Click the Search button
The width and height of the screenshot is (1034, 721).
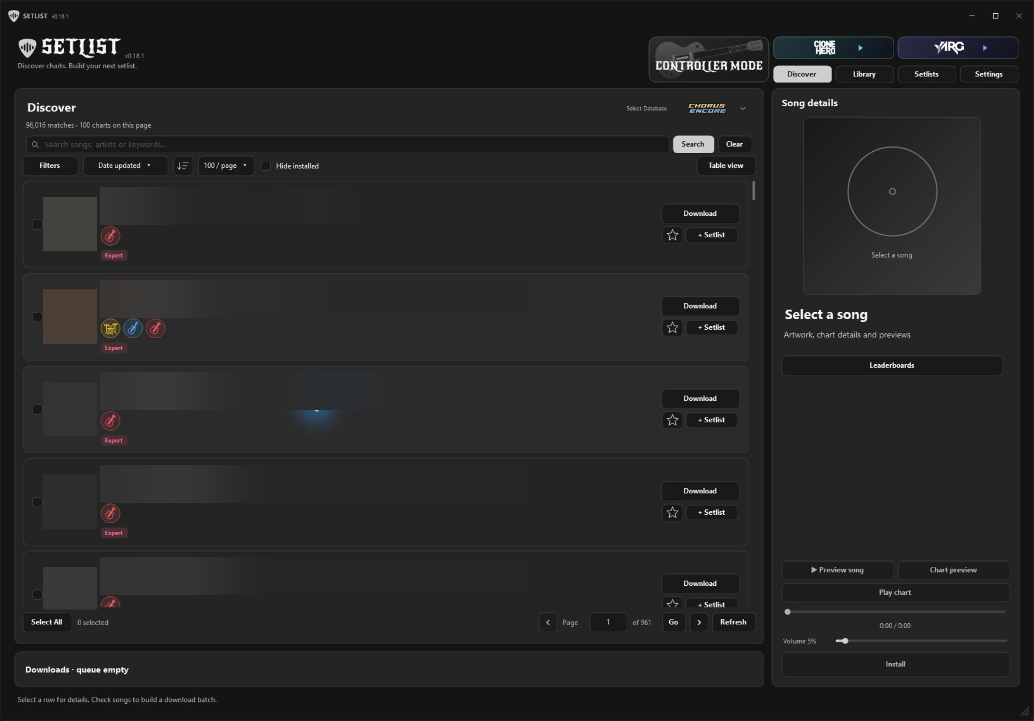click(693, 144)
